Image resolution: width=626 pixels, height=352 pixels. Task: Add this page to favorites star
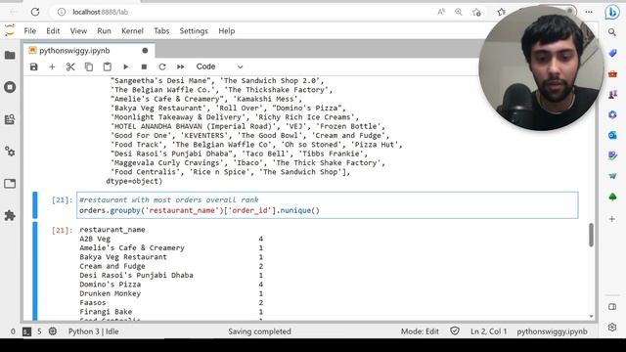476,12
